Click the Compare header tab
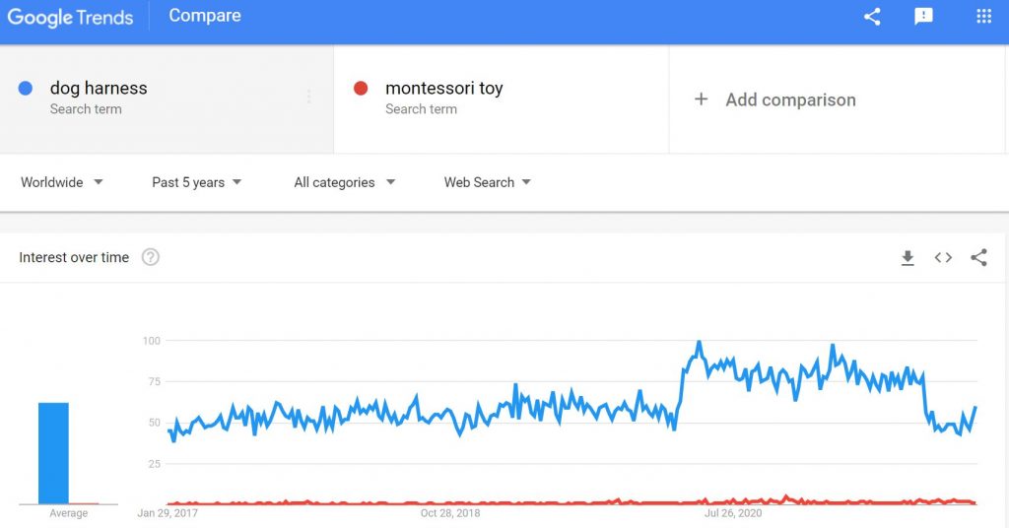This screenshot has width=1009, height=528. click(205, 16)
